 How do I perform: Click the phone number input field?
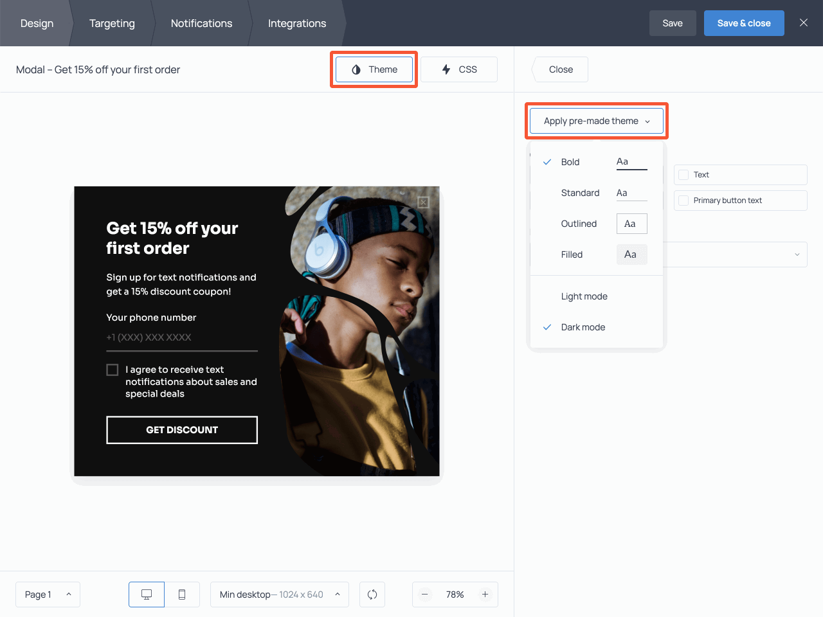181,337
